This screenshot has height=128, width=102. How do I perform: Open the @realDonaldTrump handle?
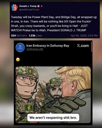(x=29, y=9)
